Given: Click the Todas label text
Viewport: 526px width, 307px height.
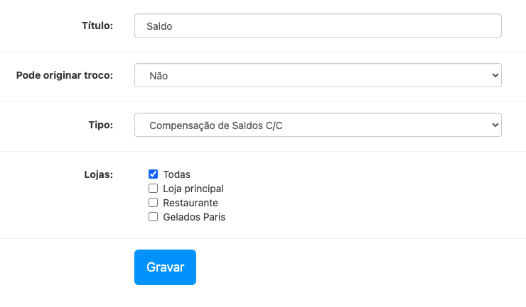Looking at the screenshot, I should pyautogui.click(x=177, y=174).
